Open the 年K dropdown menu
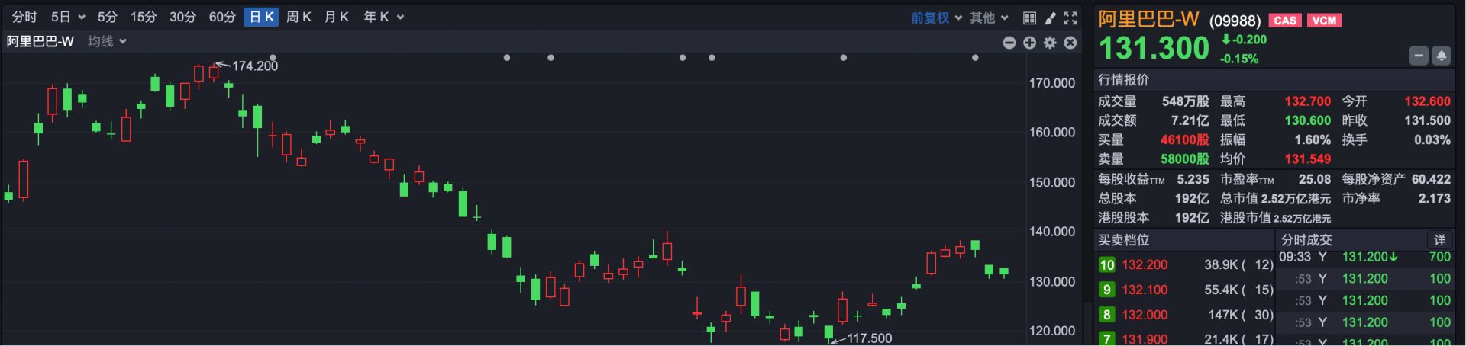 [383, 17]
